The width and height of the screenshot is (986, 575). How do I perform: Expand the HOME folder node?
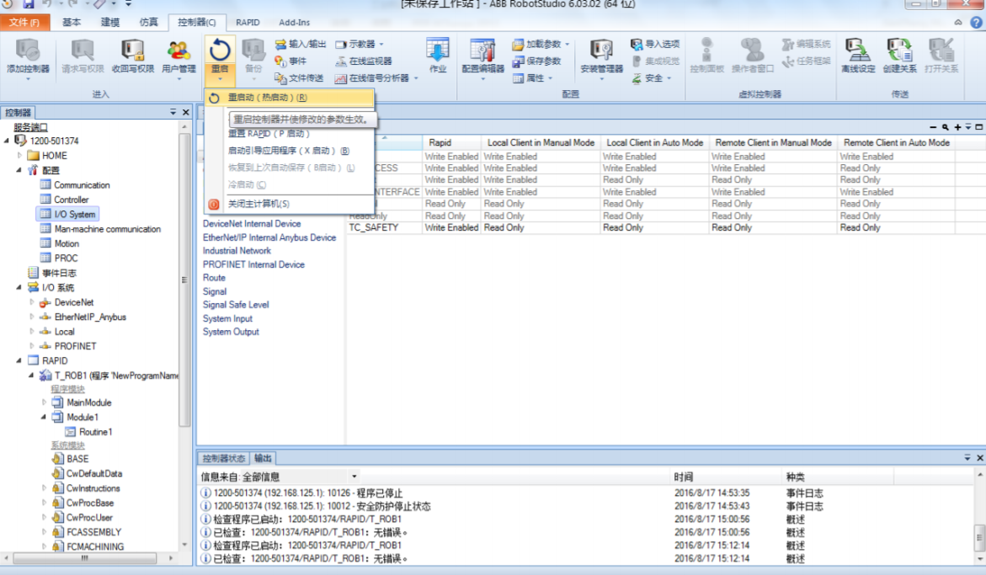(19, 155)
